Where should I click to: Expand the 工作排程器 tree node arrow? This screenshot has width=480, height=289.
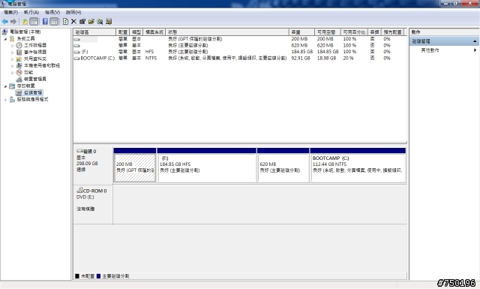[x=13, y=46]
